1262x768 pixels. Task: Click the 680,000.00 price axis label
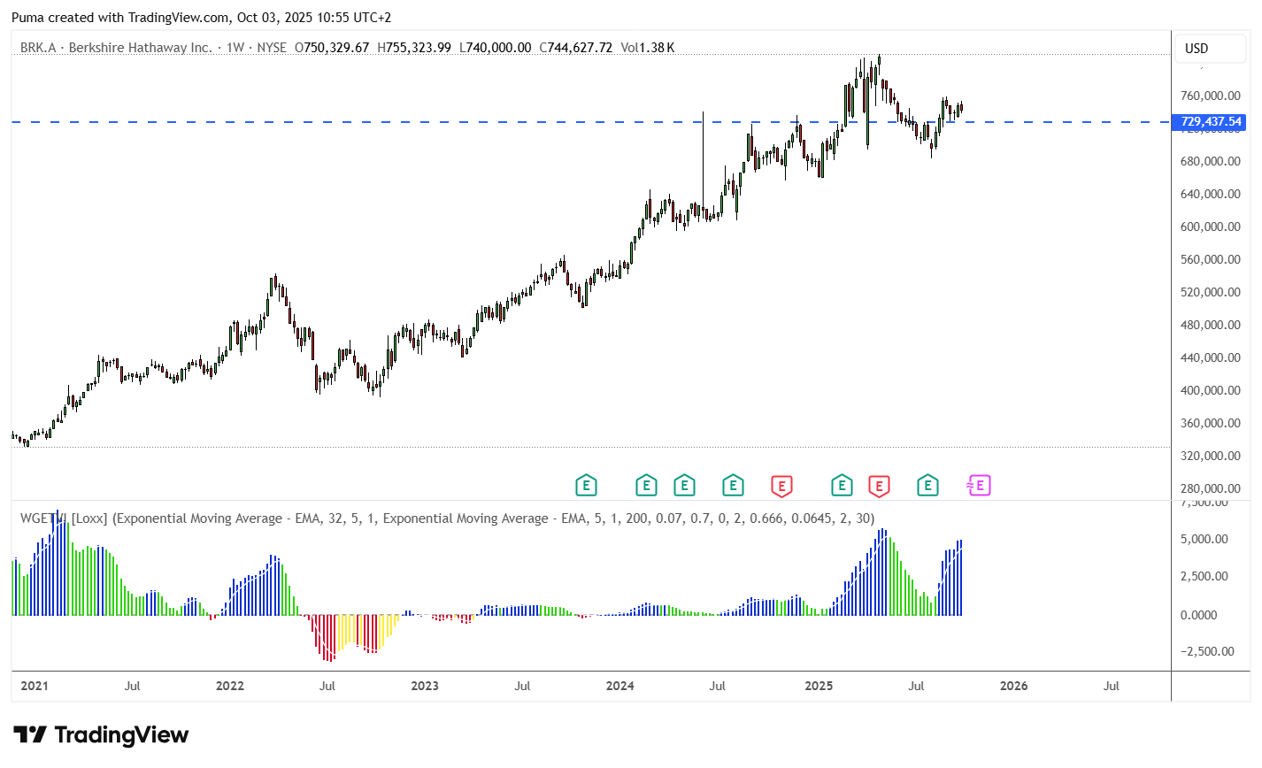click(1210, 161)
